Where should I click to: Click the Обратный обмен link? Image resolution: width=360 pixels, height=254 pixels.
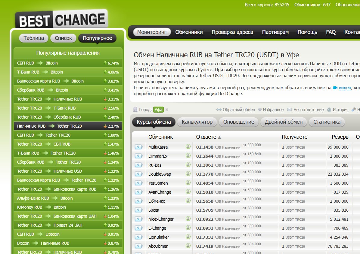click(239, 110)
